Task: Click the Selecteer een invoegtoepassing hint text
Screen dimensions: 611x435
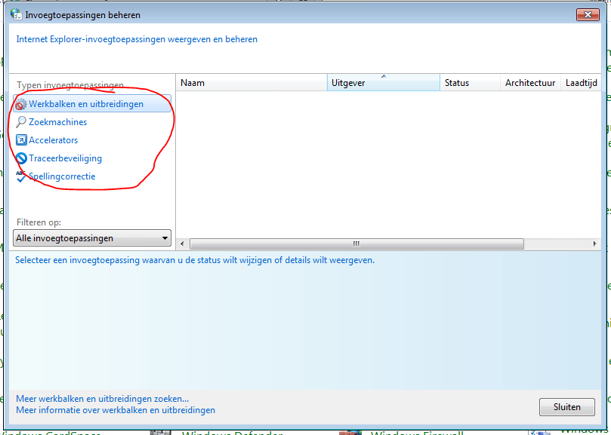Action: (x=195, y=260)
